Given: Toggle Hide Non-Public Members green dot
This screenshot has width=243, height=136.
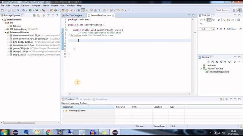Looking at the screenshot, I should (225, 62).
